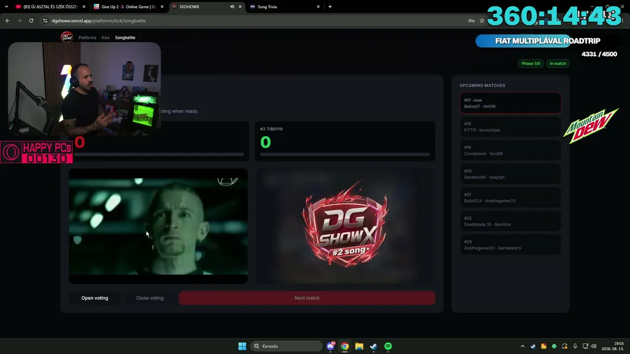Bookmark this page with the star icon

click(482, 21)
